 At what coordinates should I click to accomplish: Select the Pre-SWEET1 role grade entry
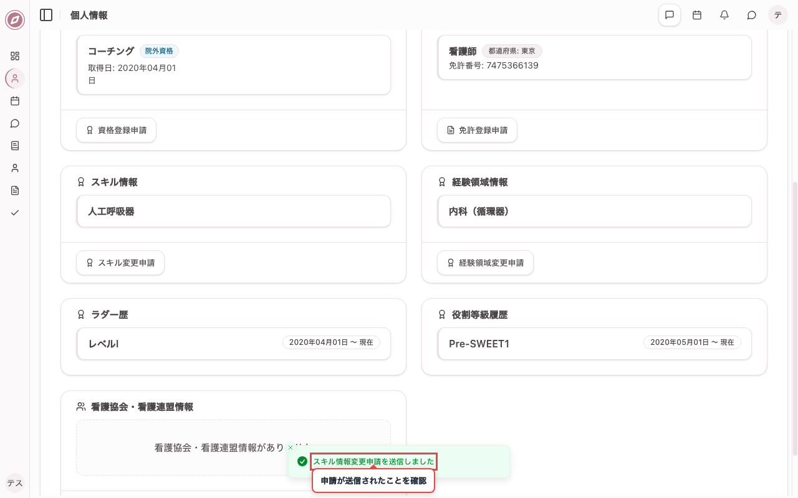point(594,344)
